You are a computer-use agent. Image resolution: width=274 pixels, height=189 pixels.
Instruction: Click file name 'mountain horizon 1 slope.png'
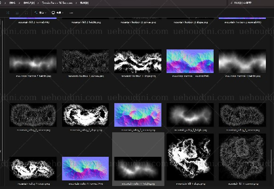coord(138,76)
